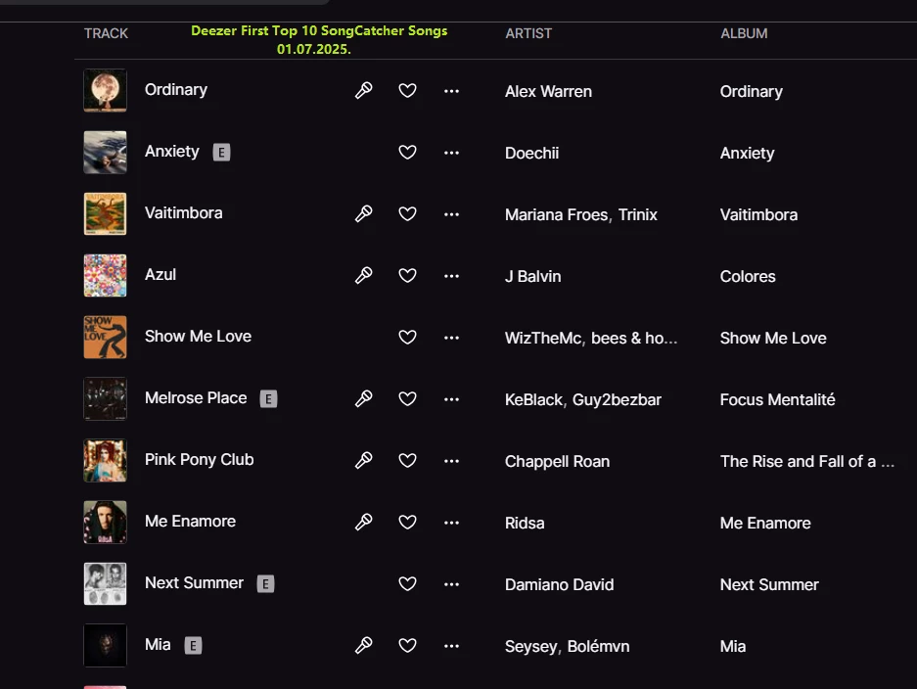
Task: Click the ARTIST column header
Action: pos(528,33)
